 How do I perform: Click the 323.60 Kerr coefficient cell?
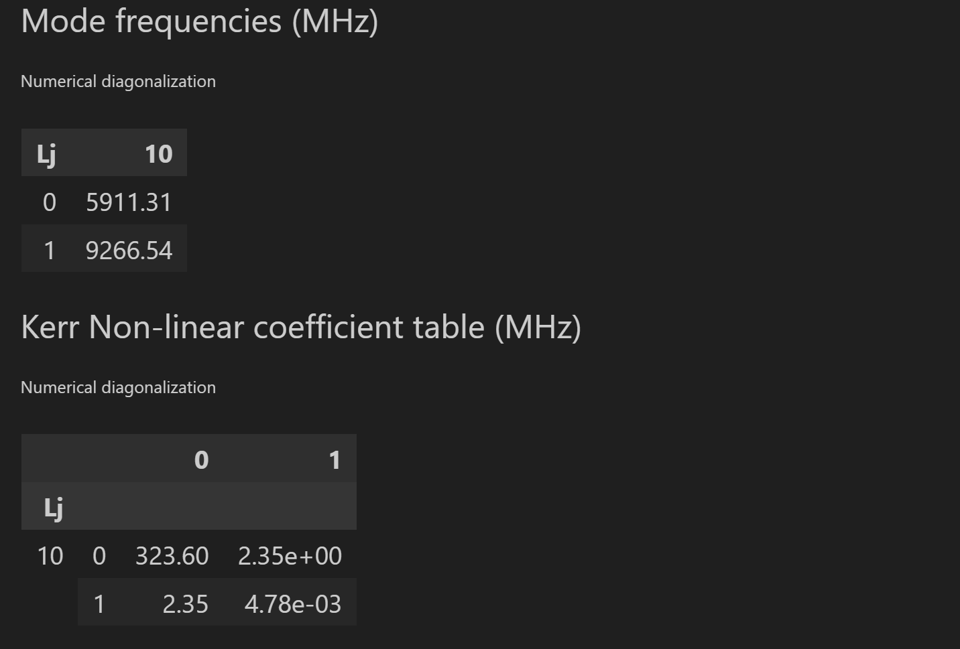[x=172, y=556]
